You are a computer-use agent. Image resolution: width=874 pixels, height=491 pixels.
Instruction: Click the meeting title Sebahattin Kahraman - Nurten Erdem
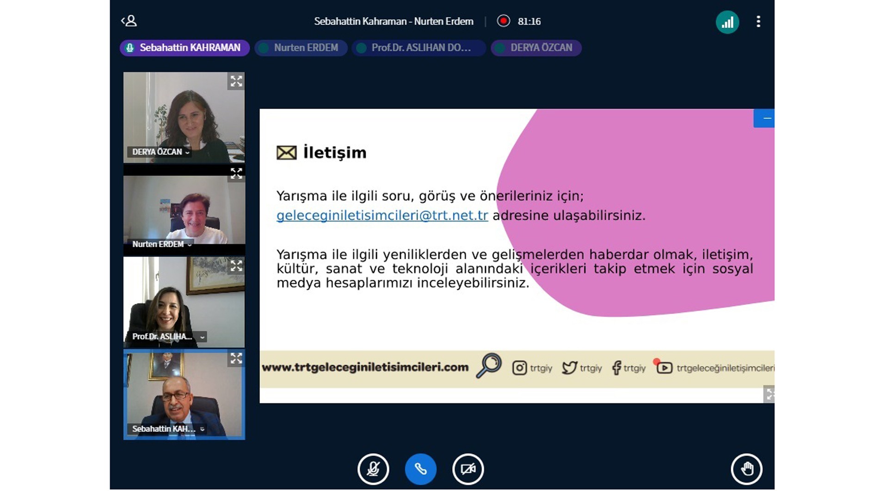(x=394, y=21)
